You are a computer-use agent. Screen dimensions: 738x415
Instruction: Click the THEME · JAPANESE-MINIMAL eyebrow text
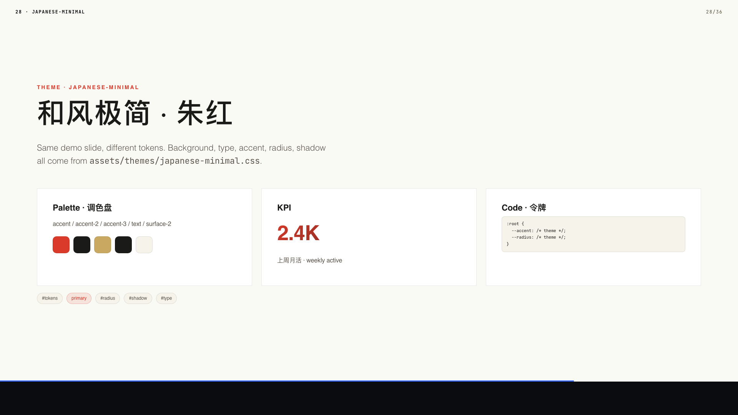88,87
